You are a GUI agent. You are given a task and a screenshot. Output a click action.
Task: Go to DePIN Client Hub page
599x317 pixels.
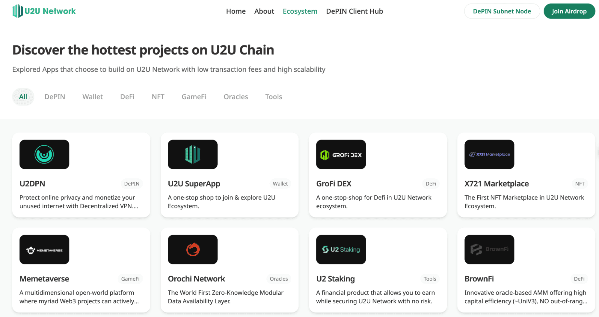(354, 11)
